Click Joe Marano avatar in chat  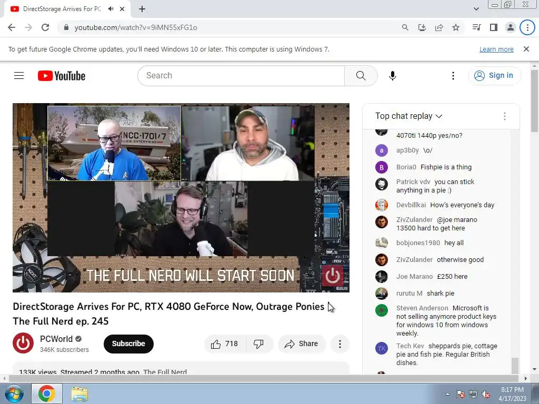382,277
